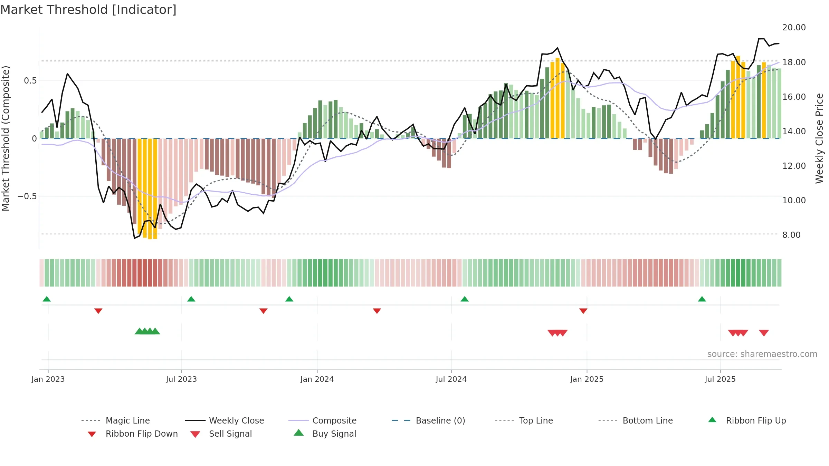Click the red sell signal cluster right after Jul 2025
Viewport: 829px width, 466px height.
click(x=738, y=333)
